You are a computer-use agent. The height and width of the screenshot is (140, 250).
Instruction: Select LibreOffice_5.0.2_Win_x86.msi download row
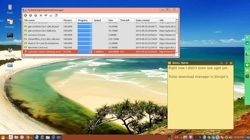[99, 39]
